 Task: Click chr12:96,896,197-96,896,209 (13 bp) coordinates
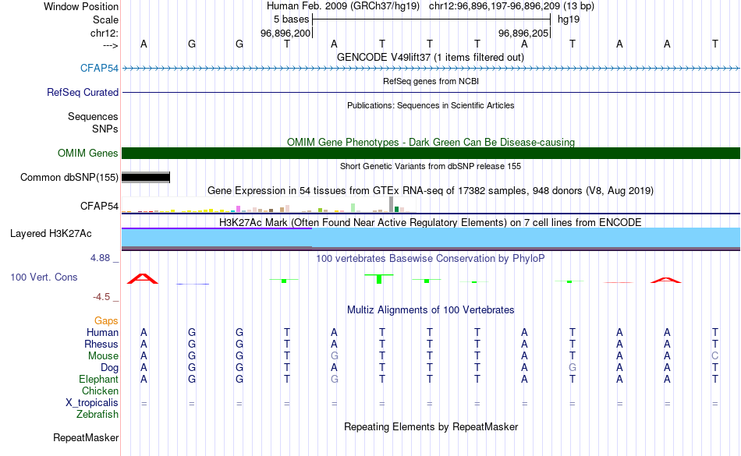coord(512,6)
